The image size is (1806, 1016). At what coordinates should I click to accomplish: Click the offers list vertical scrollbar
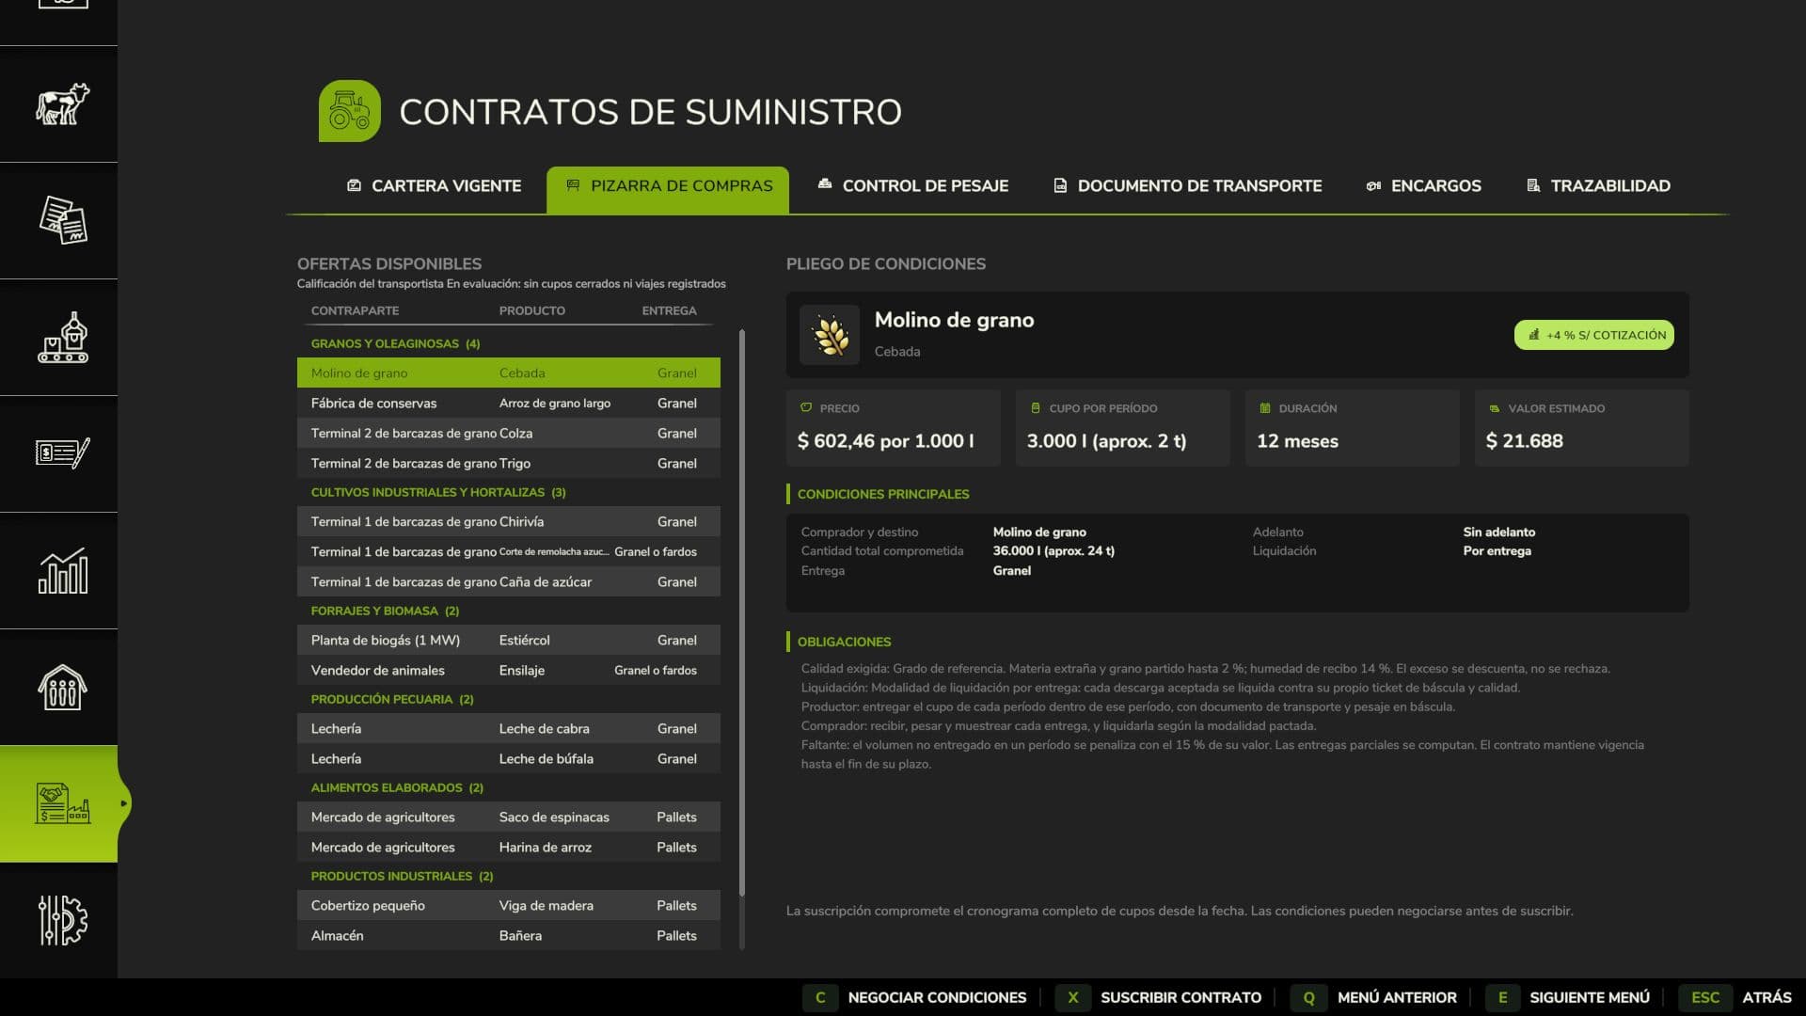point(742,611)
